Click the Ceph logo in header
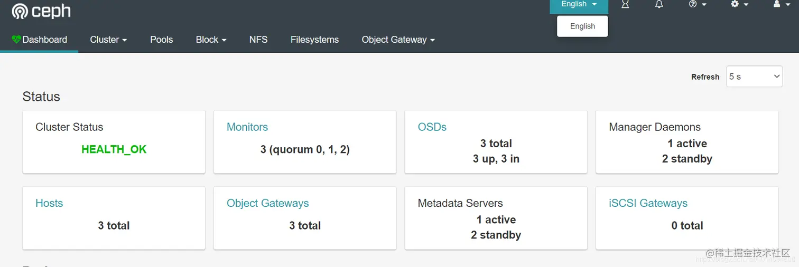Screen dimensions: 799x267 pyautogui.click(x=41, y=11)
